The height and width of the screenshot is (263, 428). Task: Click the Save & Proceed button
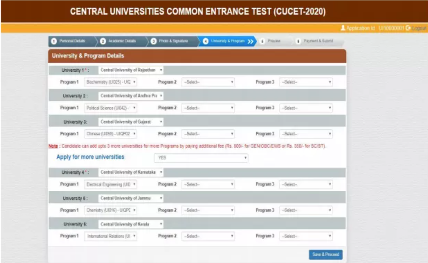(x=326, y=255)
